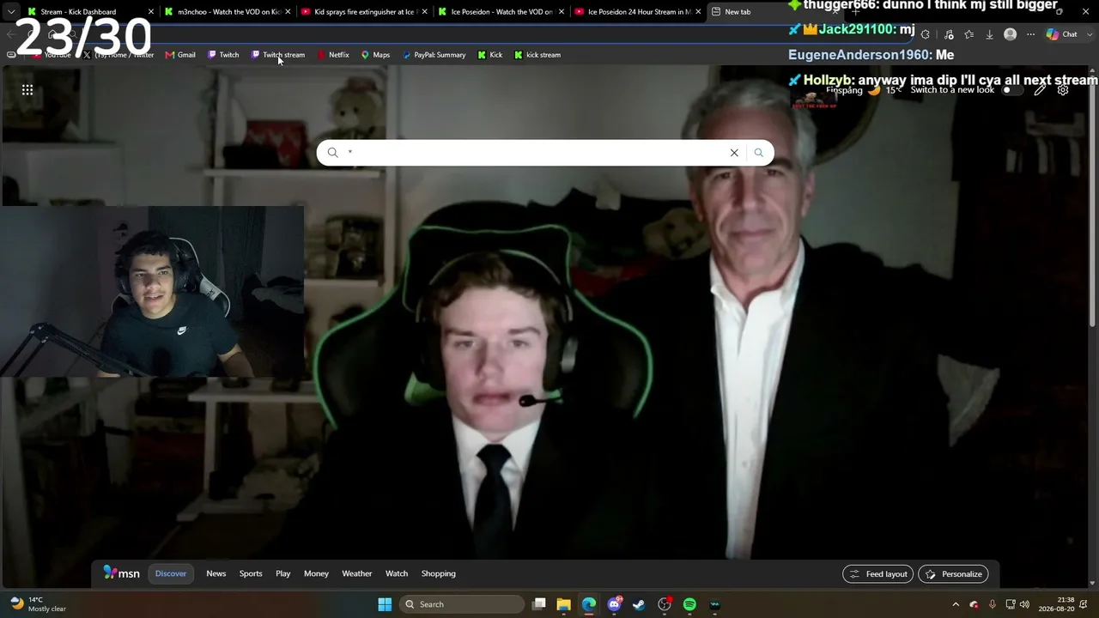
Task: Open the Sports section
Action: (x=251, y=573)
